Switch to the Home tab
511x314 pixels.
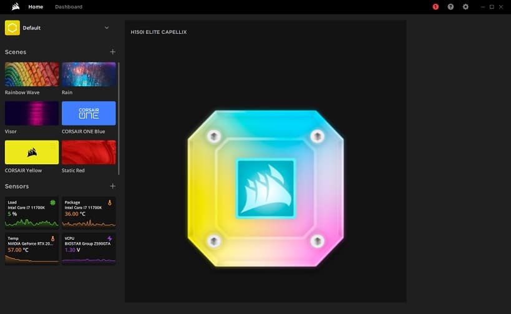point(36,7)
